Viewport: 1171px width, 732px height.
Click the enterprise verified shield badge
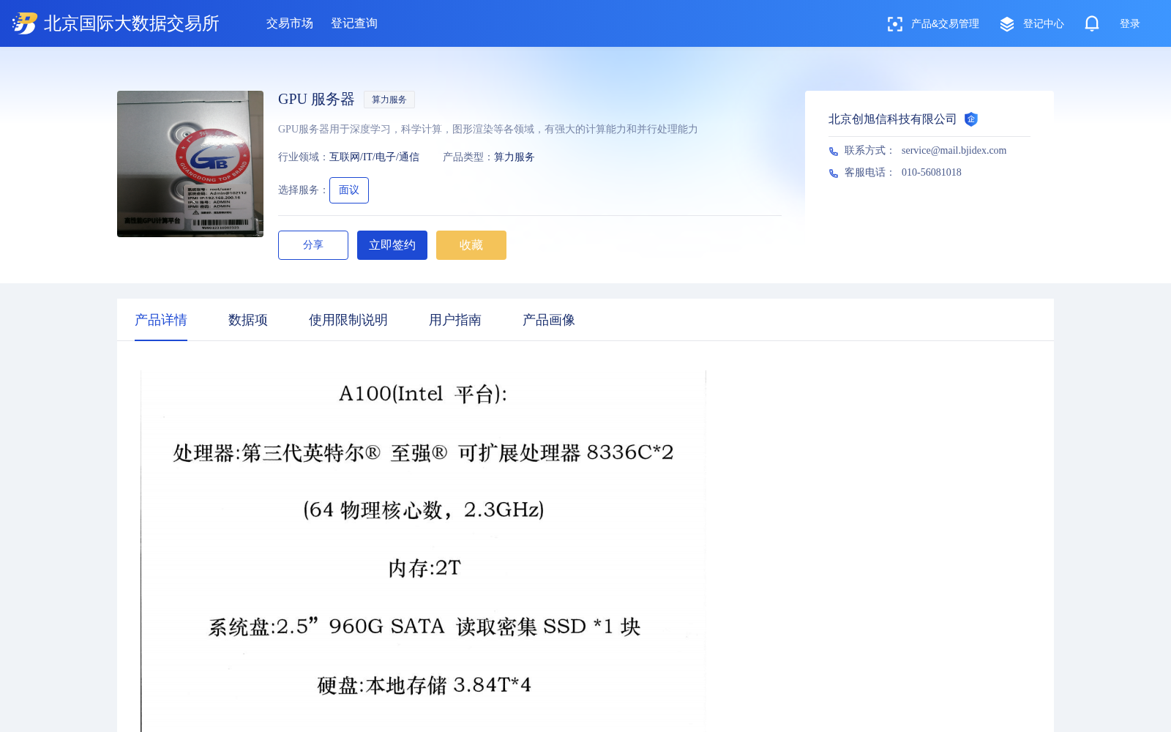click(971, 119)
